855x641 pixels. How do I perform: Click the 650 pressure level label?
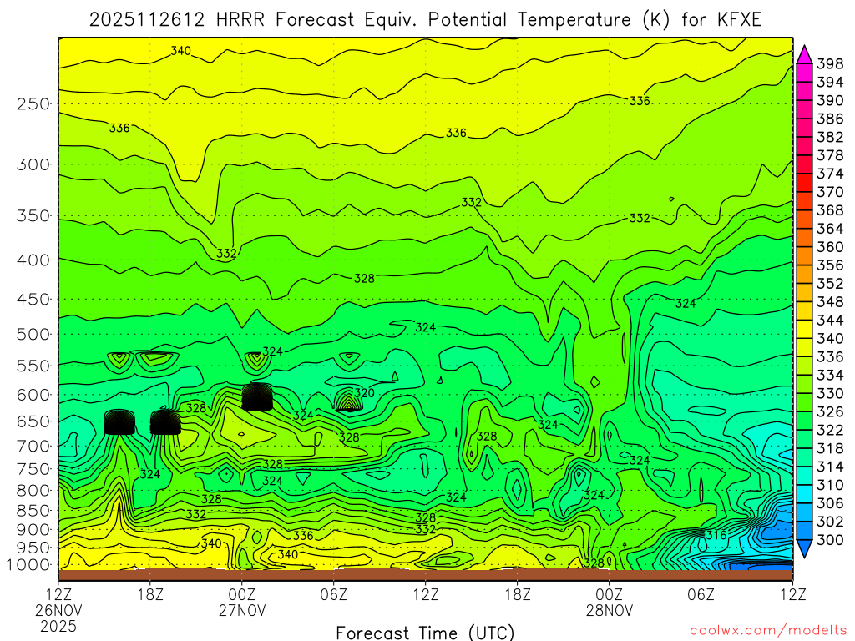(x=33, y=421)
